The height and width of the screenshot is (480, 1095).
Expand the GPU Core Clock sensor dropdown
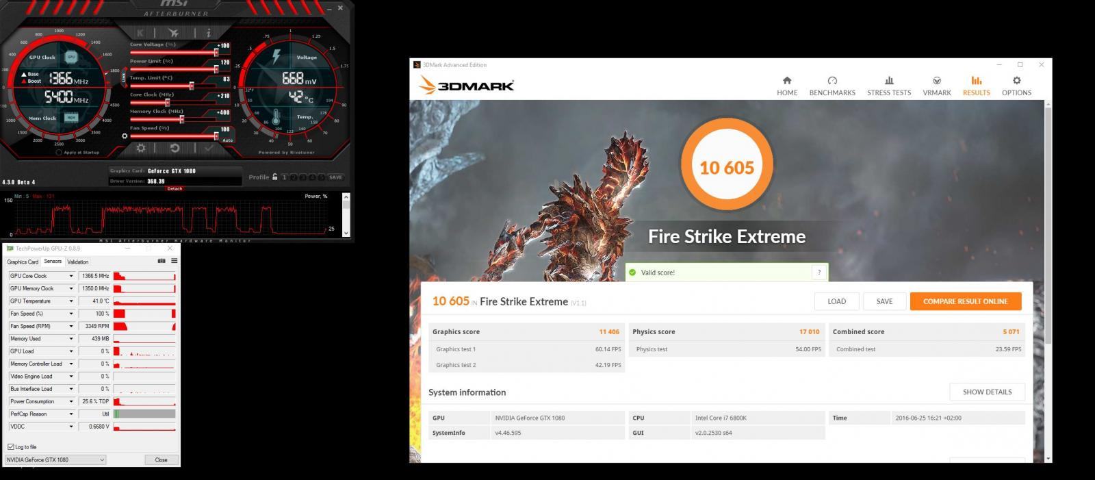coord(71,276)
